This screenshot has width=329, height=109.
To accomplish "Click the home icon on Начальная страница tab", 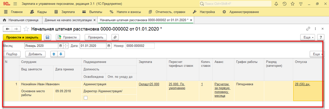I will coord(4,20).
